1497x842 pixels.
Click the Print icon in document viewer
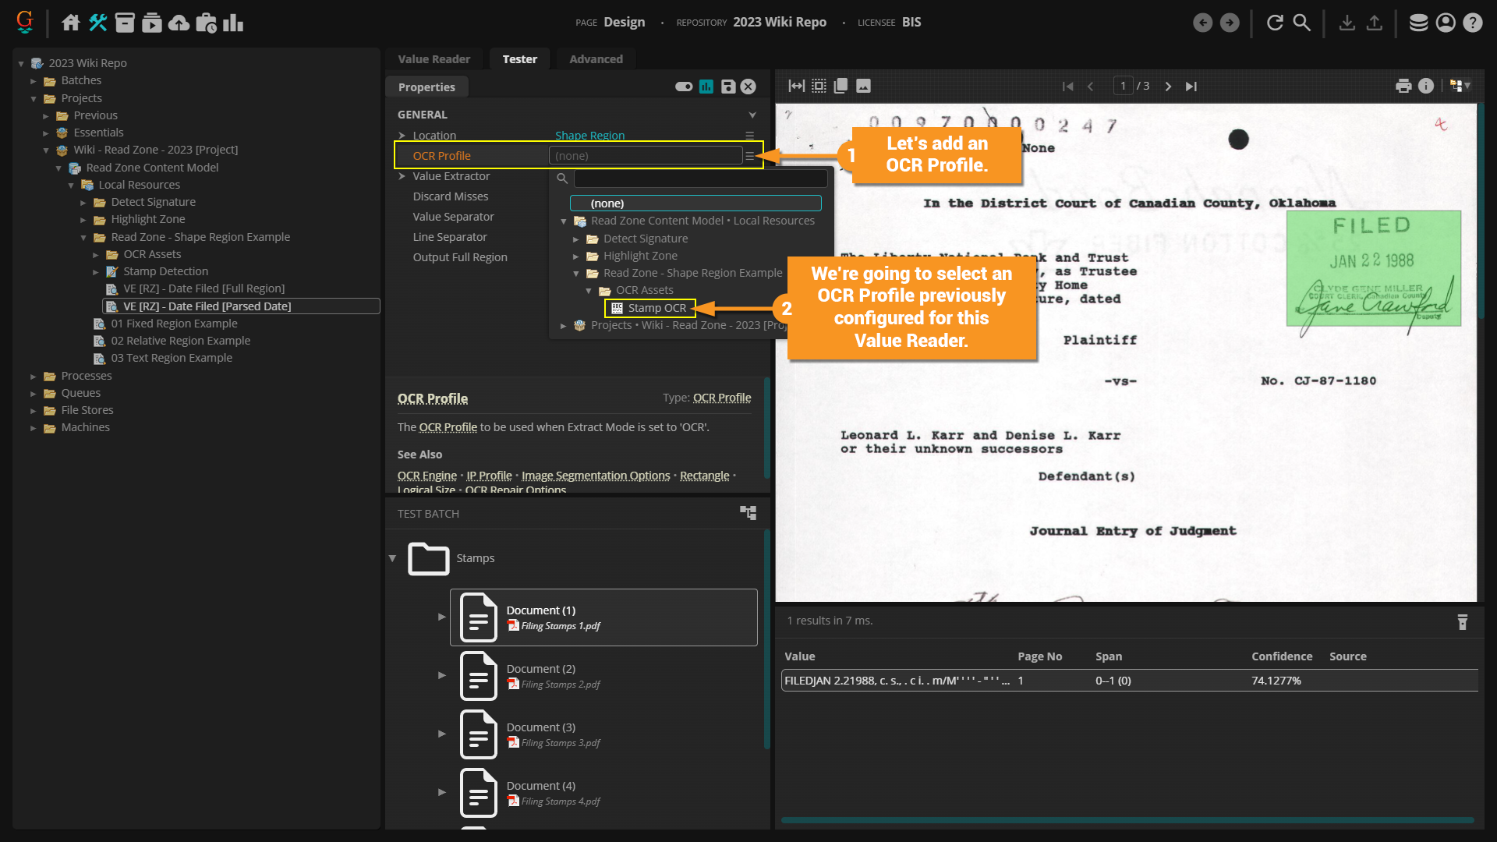pos(1403,86)
